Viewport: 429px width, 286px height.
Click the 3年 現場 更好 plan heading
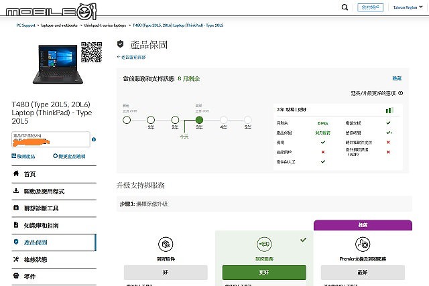click(292, 109)
